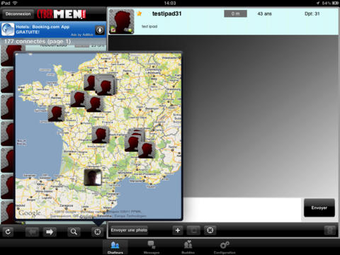Tap the greyed icon beside the plus button

(x=193, y=230)
